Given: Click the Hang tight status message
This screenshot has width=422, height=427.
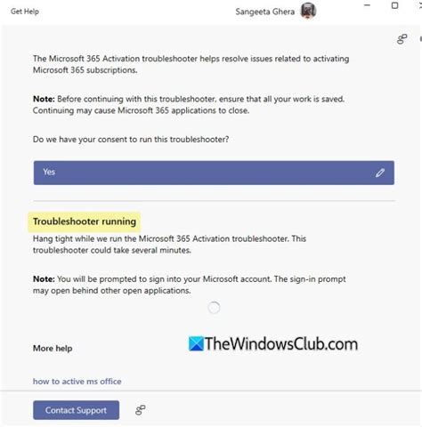Looking at the screenshot, I should 169,245.
